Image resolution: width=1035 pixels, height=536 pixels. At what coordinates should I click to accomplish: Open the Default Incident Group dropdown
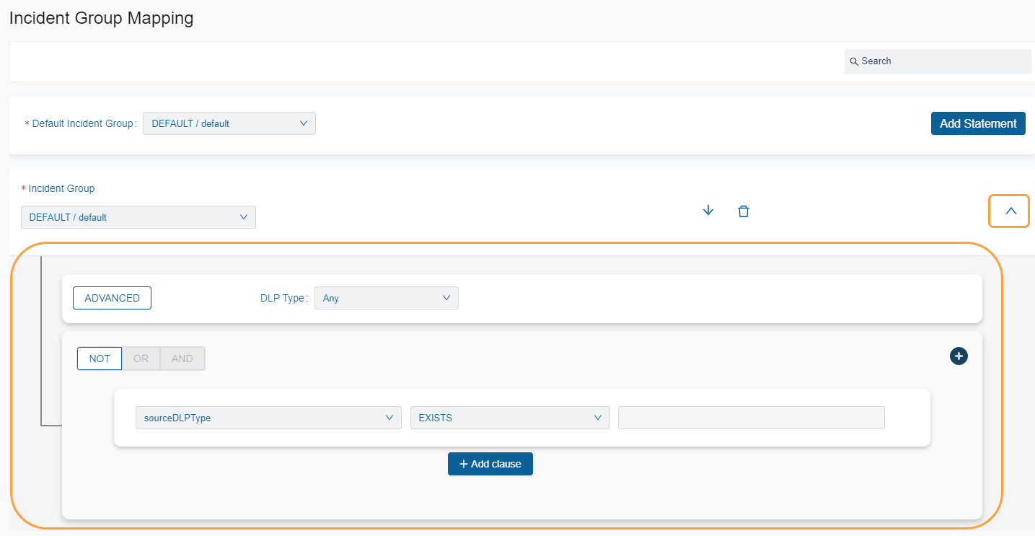pos(229,123)
